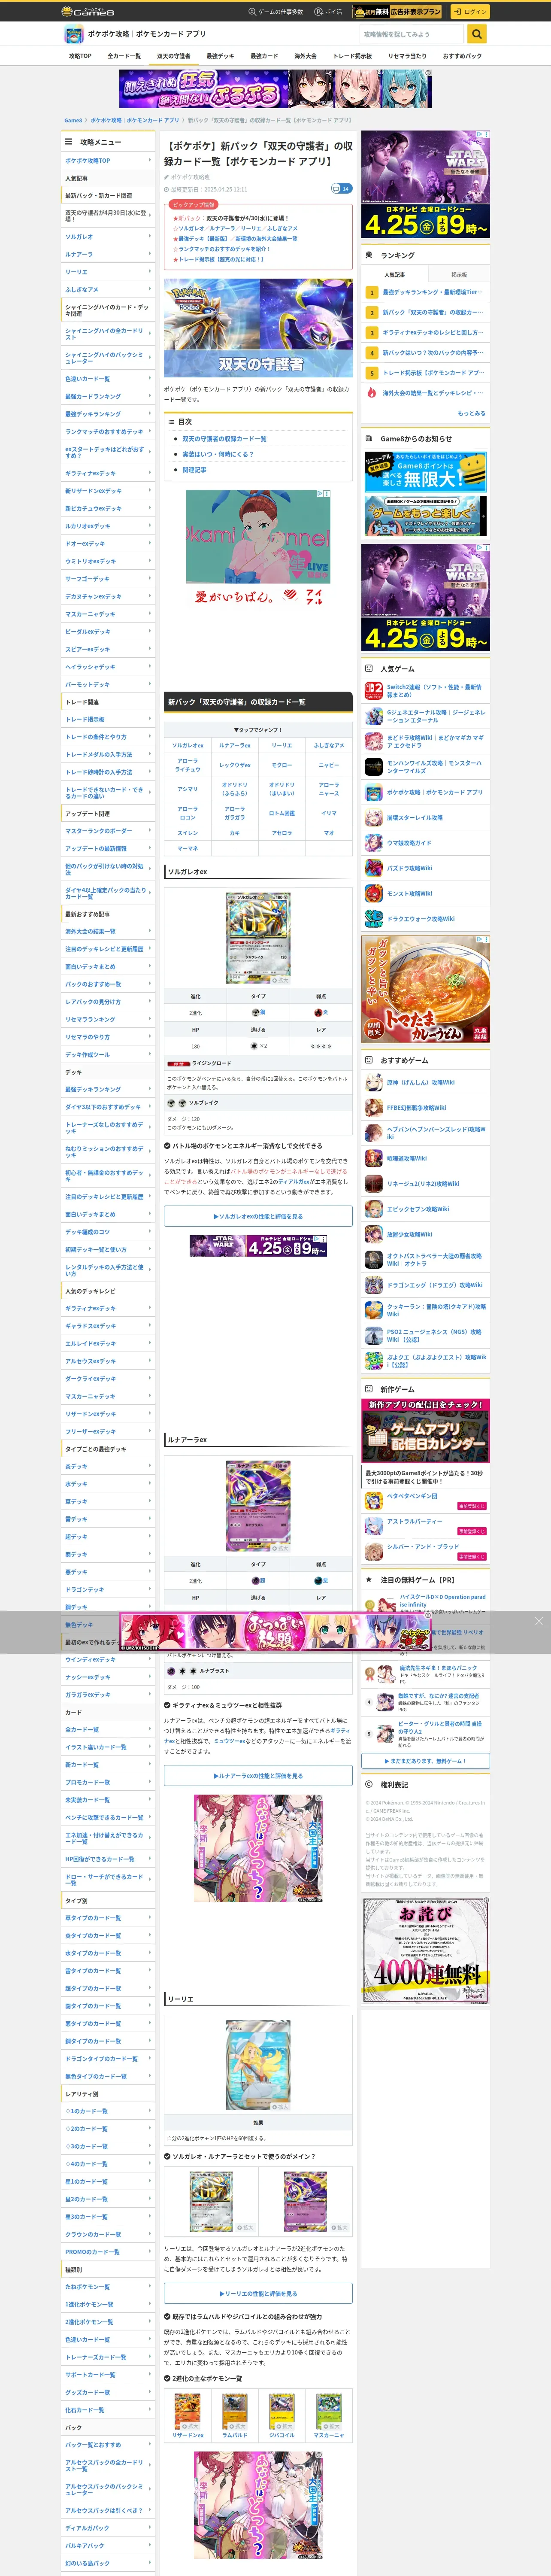Expand 炎デッキ sidebar item
The width and height of the screenshot is (551, 2576).
pos(108,1466)
